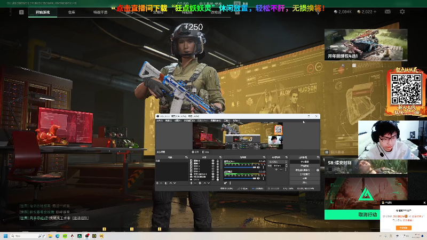Remove selected scene with minus icon in OBS

pyautogui.click(x=161, y=183)
